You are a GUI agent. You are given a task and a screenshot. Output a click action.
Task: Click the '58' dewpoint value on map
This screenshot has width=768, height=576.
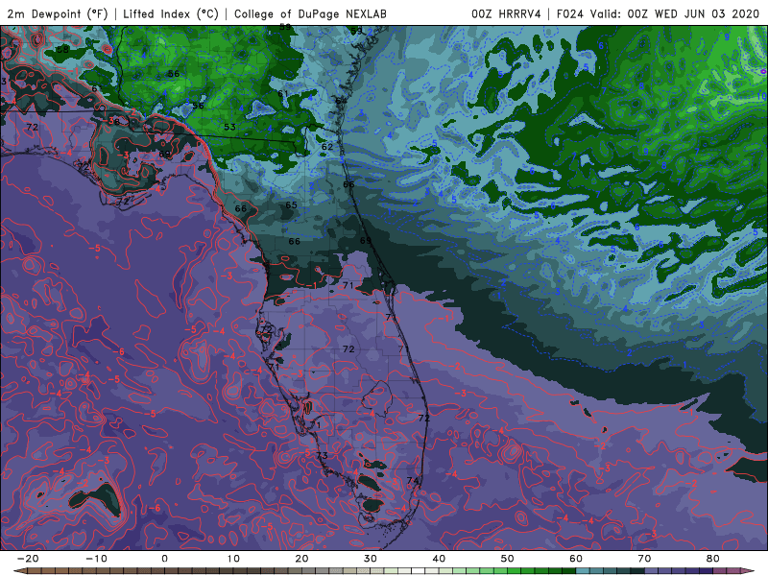coord(62,50)
